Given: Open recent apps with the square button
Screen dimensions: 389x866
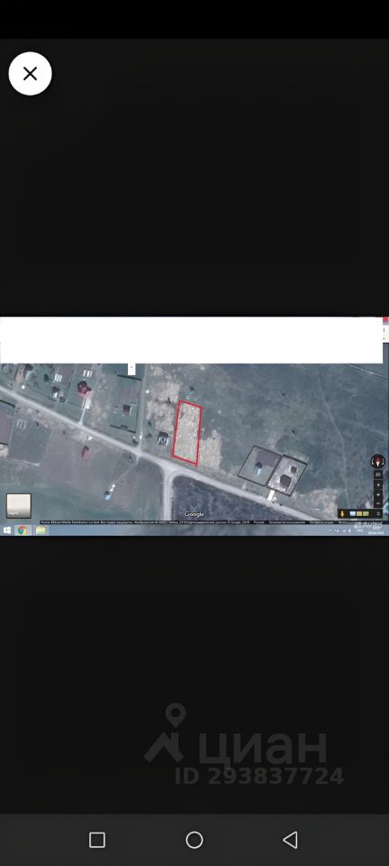Looking at the screenshot, I should [x=97, y=840].
